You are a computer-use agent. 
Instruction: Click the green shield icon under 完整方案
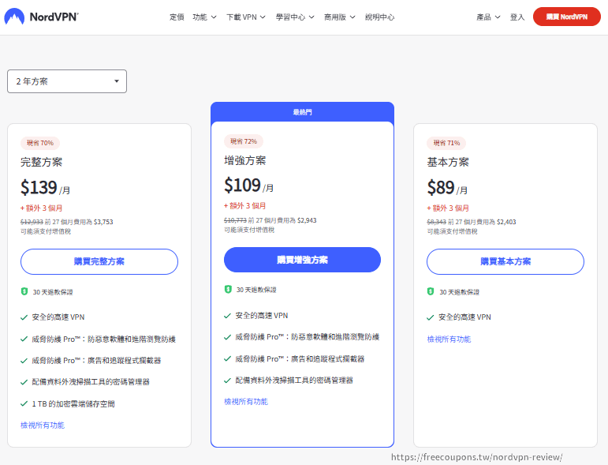point(24,291)
